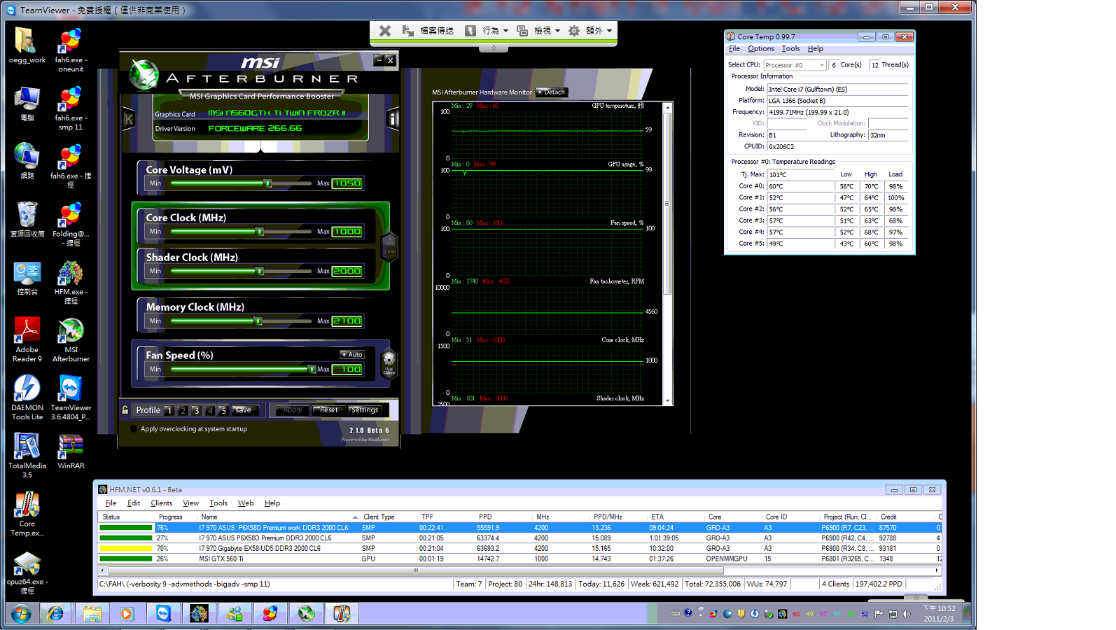Screen dimensions: 1116x630
Task: Click the TeamViewer taskbar icon
Action: pos(163,614)
